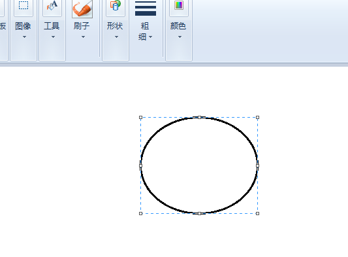
Task: Expand the 颜色 dropdown arrow
Action: pos(180,37)
